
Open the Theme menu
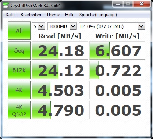[53, 15]
